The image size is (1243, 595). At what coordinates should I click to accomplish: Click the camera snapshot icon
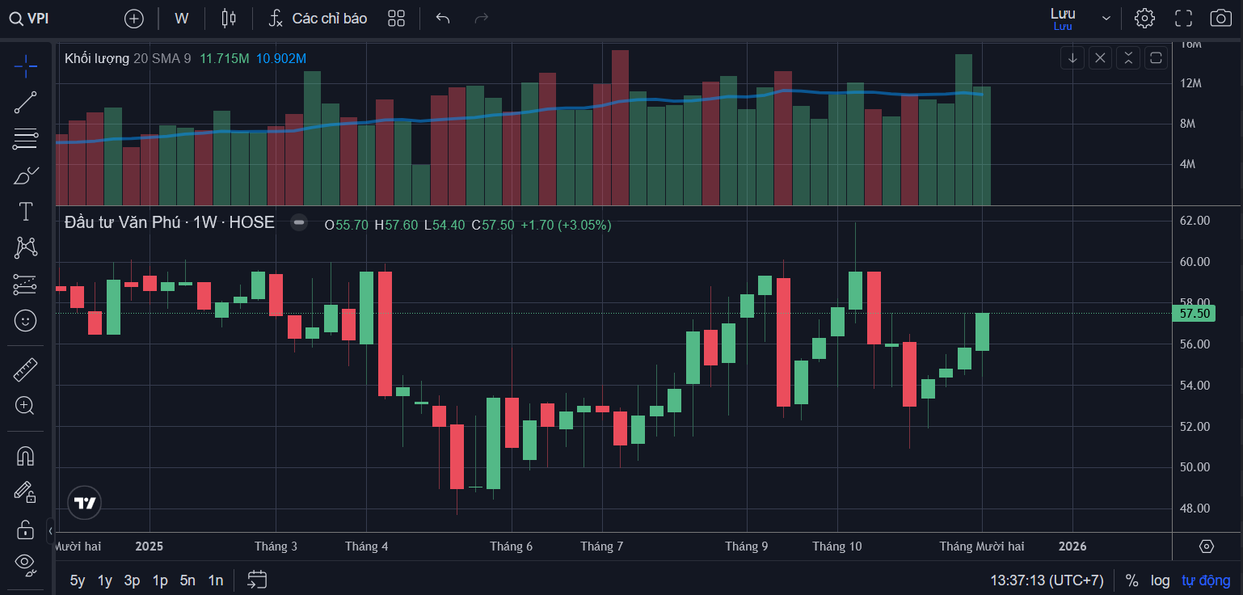[1220, 18]
